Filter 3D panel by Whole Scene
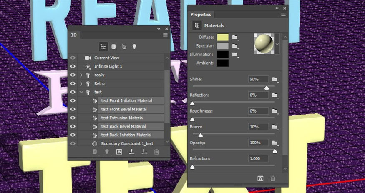365x193 pixels. (103, 47)
